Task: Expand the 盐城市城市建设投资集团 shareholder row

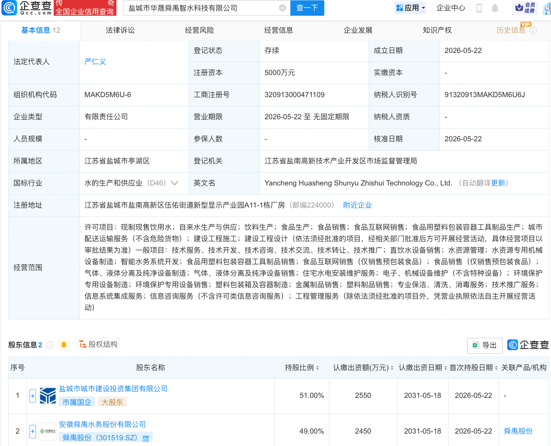Action: (x=33, y=396)
